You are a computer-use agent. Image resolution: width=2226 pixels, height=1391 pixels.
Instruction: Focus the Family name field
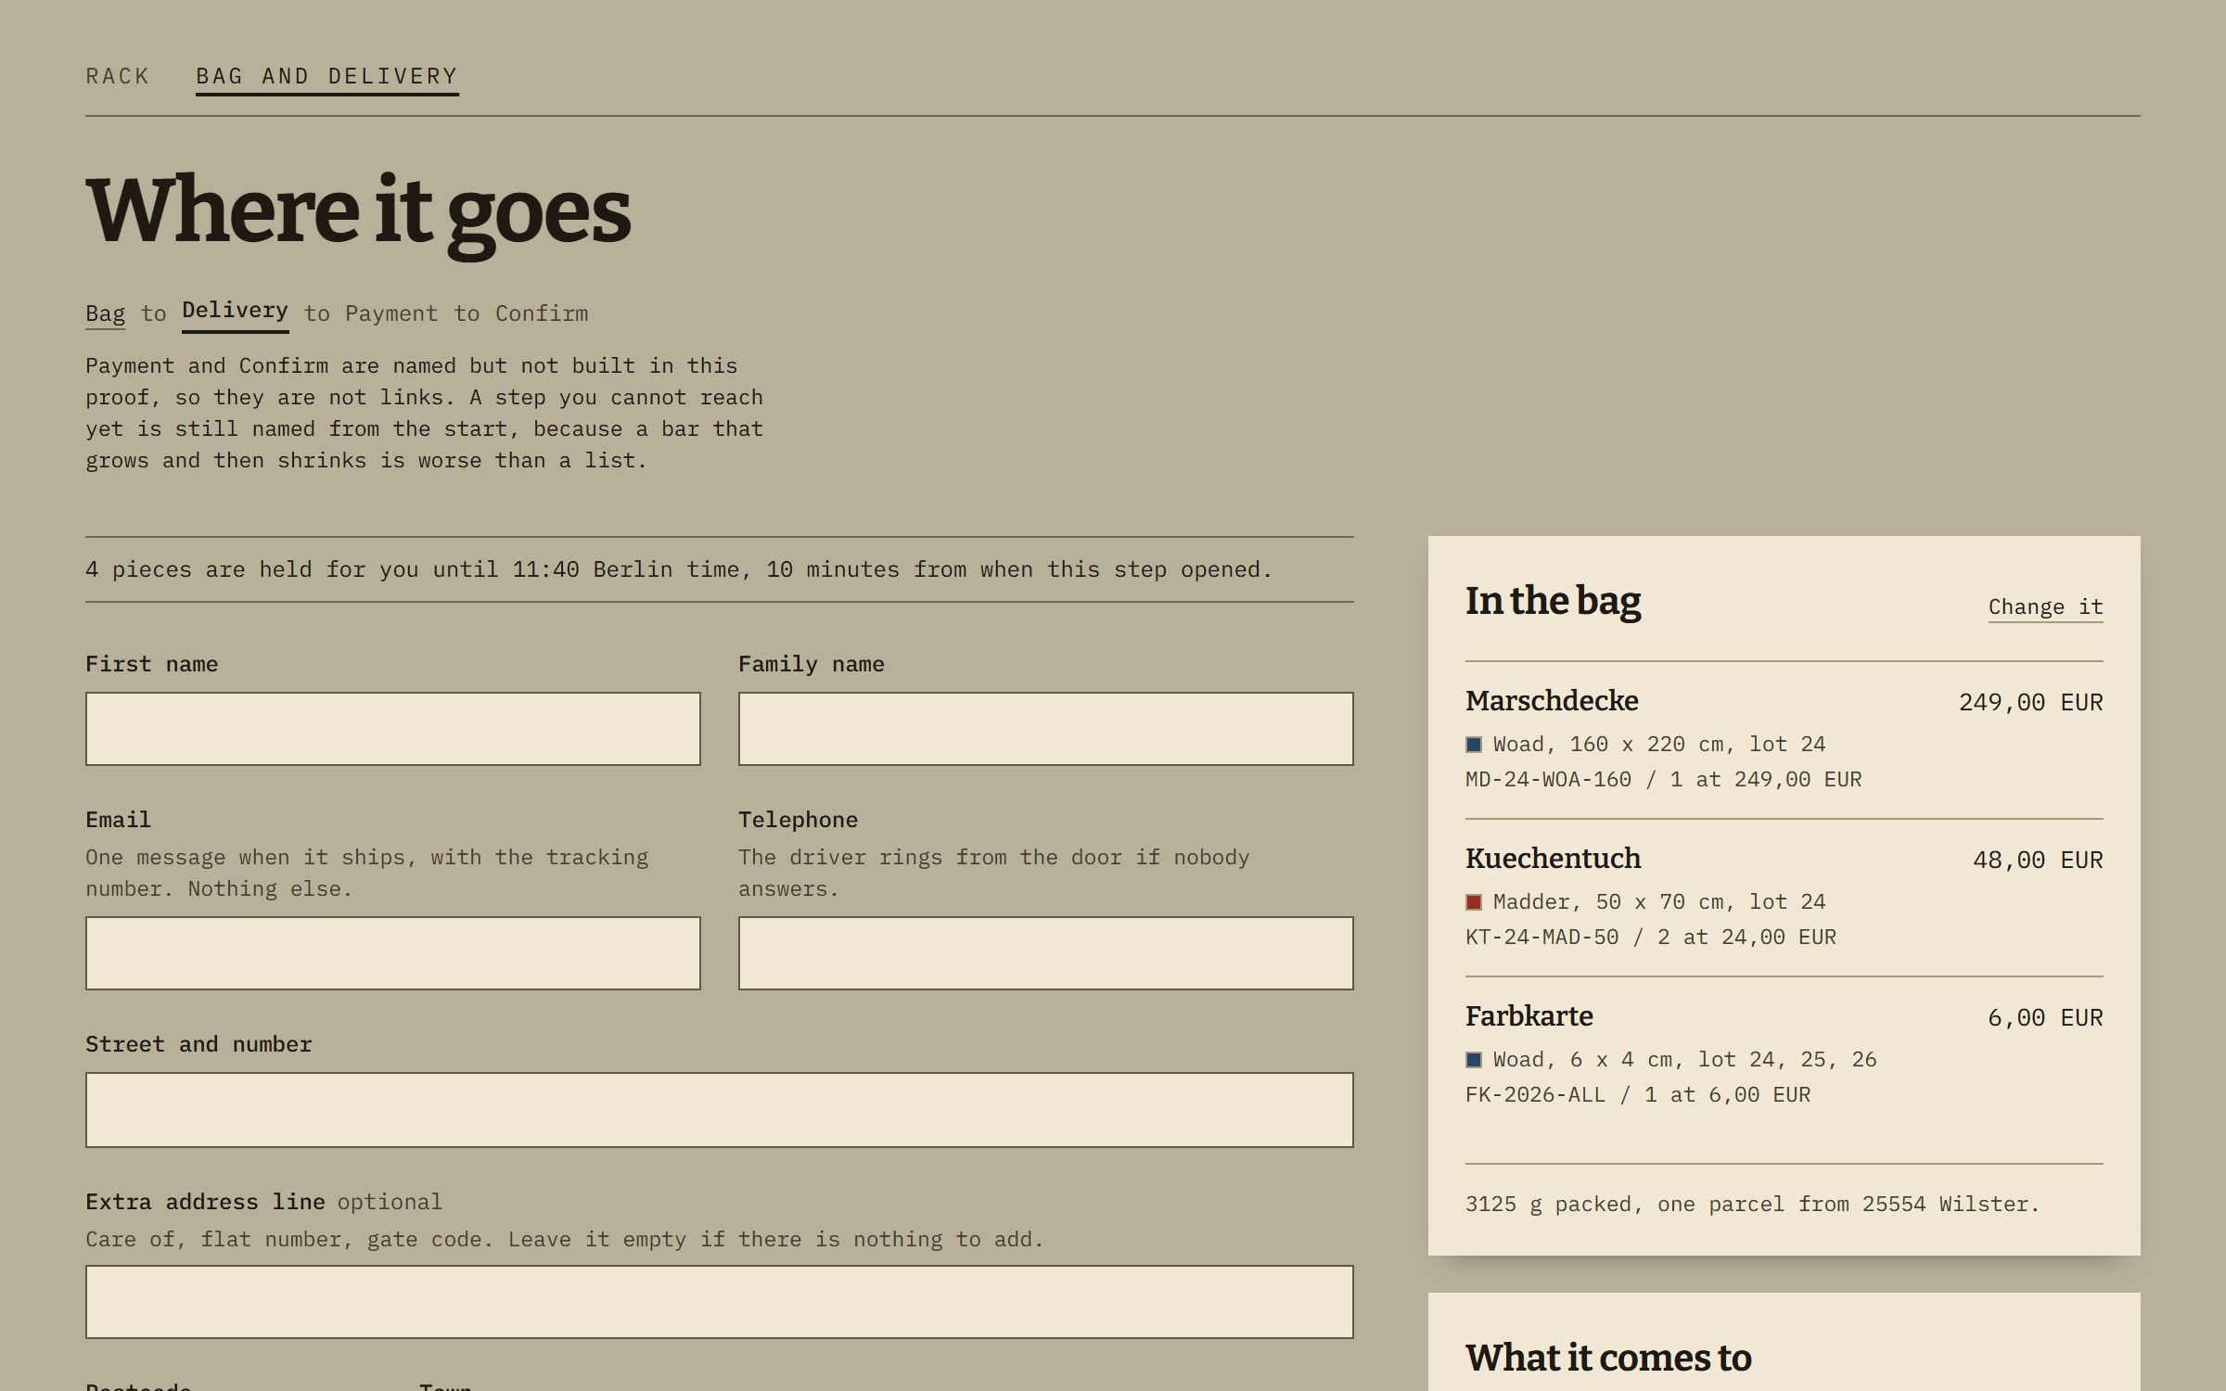[x=1045, y=729]
